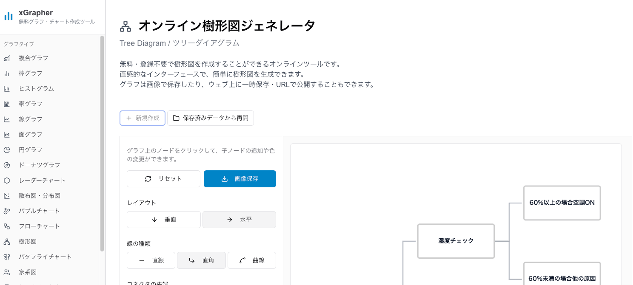The width and height of the screenshot is (633, 285).
Task: Open the ヒストグラム chart tool
Action: pyautogui.click(x=7, y=88)
